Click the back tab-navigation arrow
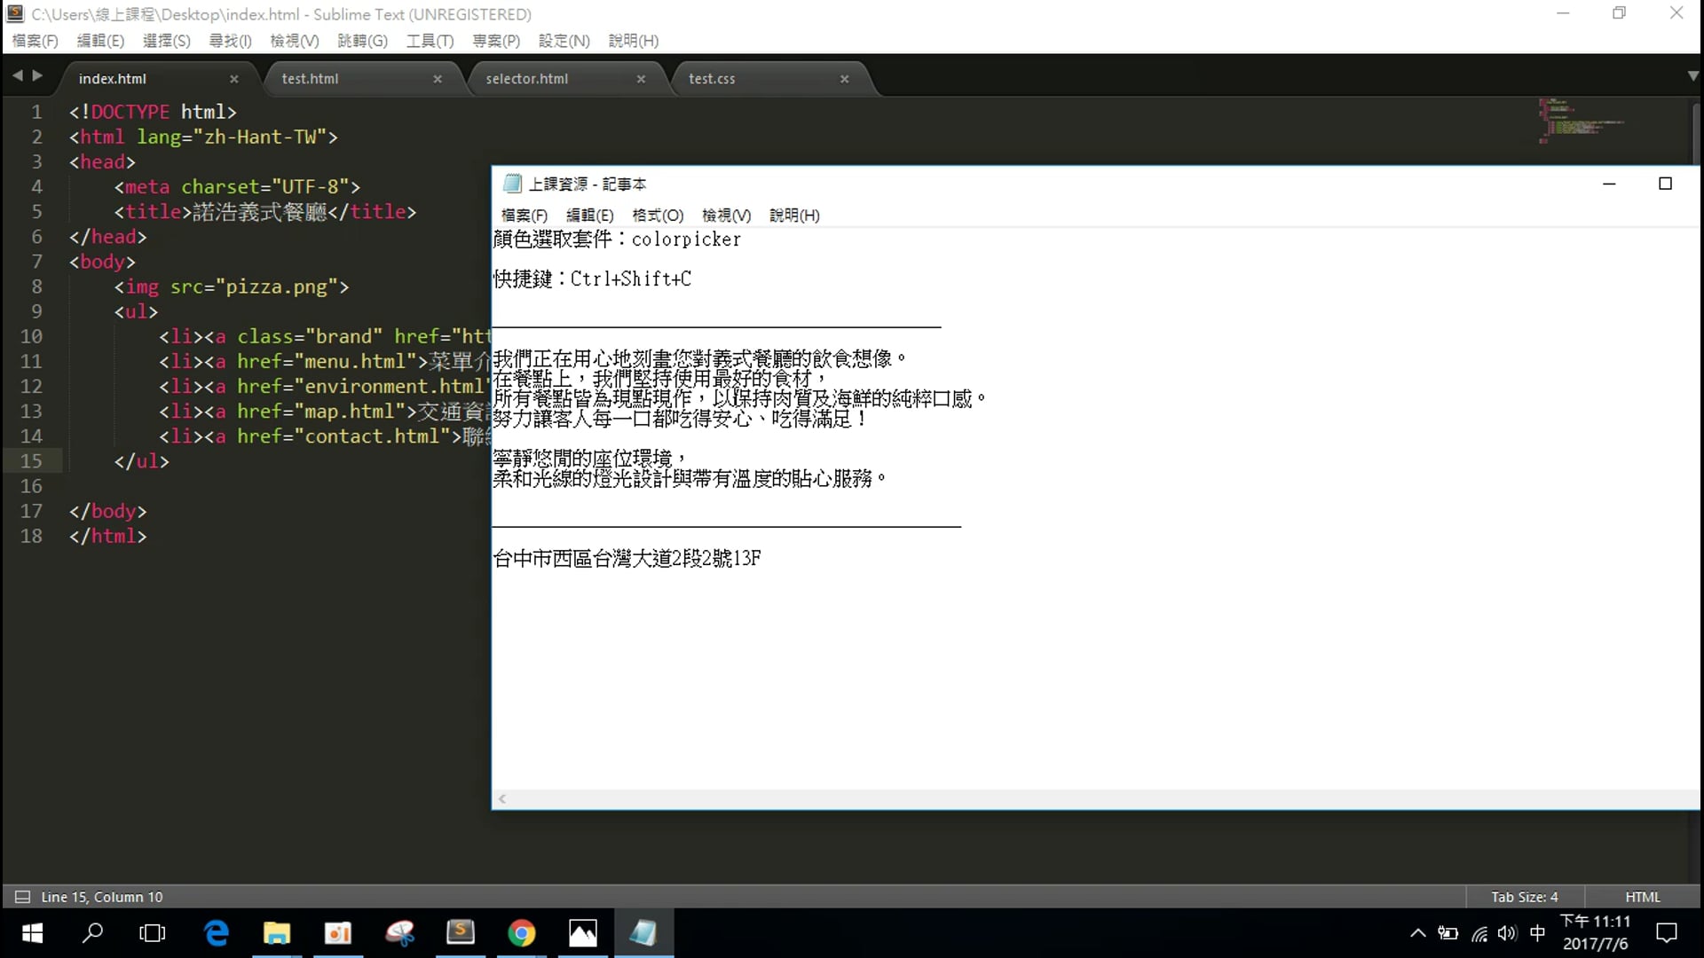The image size is (1704, 958). coord(18,75)
